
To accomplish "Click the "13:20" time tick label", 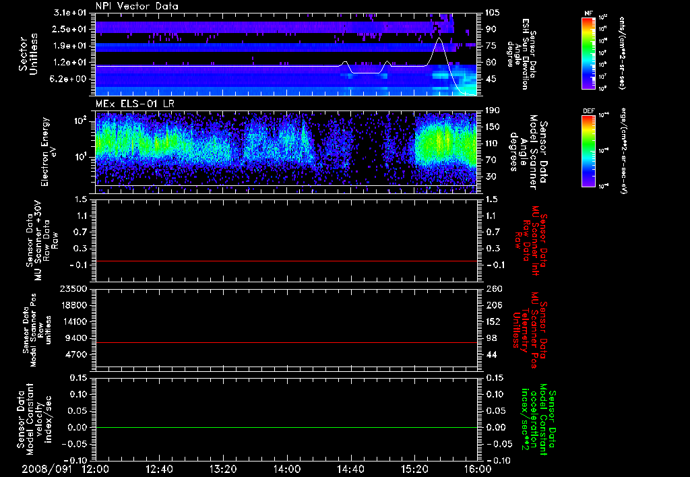I will (x=224, y=470).
